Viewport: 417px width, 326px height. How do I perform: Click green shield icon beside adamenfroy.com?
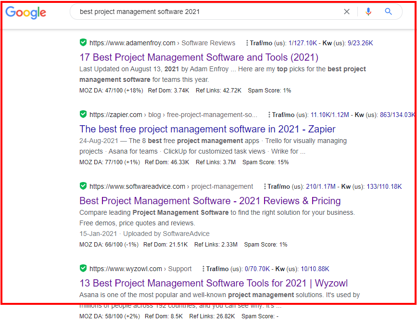[x=83, y=42]
